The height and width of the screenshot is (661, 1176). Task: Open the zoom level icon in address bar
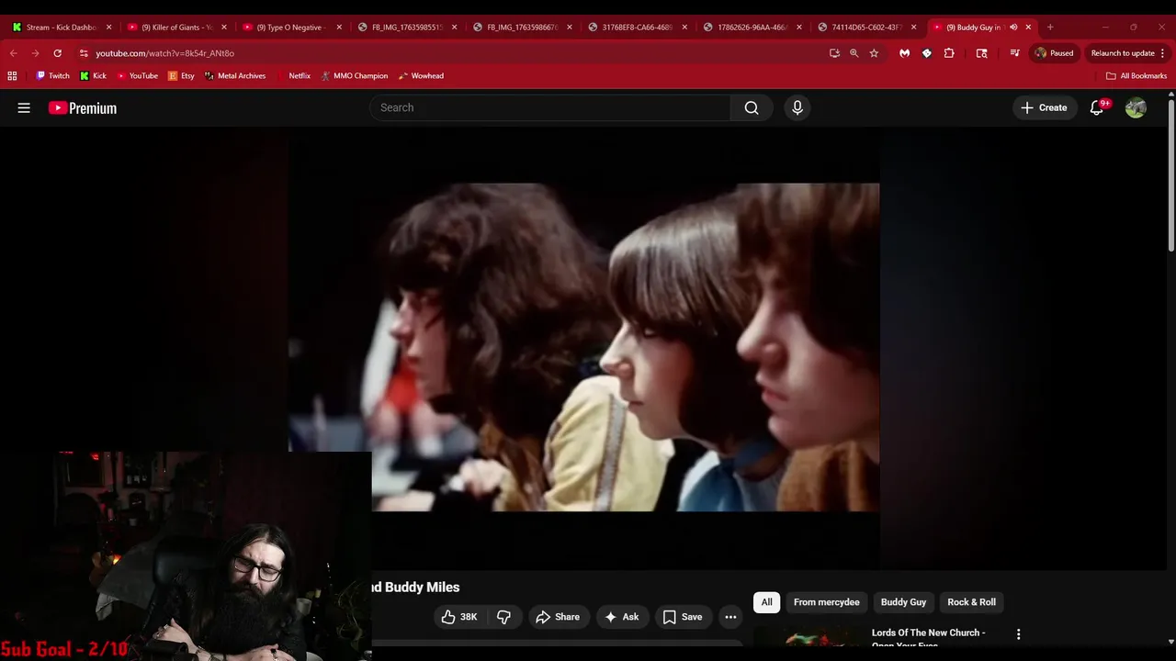854,53
